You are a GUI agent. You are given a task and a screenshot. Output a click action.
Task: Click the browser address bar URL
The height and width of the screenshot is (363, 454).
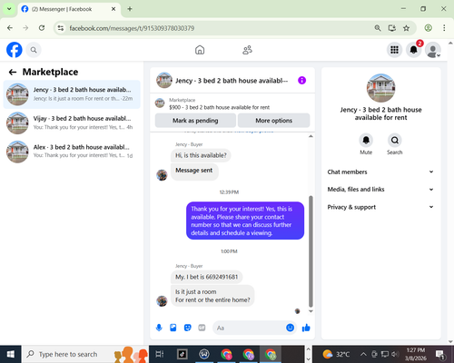pos(132,28)
